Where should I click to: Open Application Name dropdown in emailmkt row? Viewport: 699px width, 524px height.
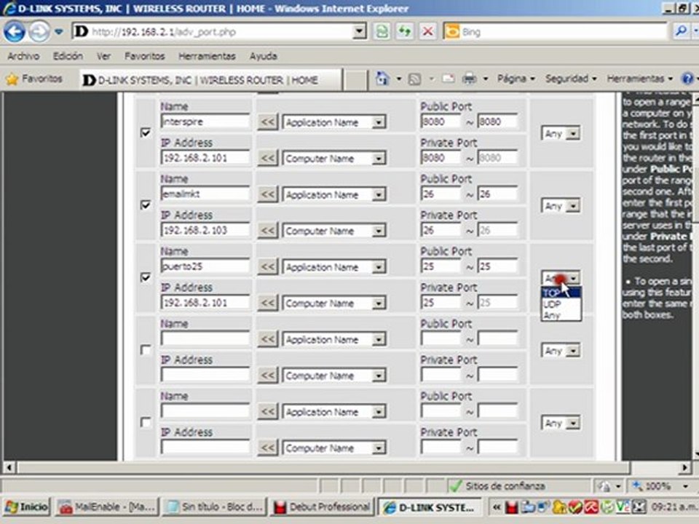(x=334, y=195)
